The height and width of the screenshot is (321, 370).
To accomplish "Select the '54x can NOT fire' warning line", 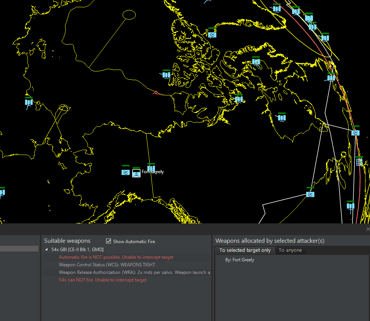I will [103, 280].
